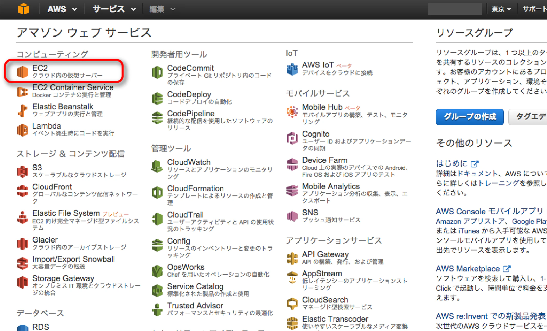The image size is (547, 331).
Task: Click the CloudWatch icon
Action: 157,166
